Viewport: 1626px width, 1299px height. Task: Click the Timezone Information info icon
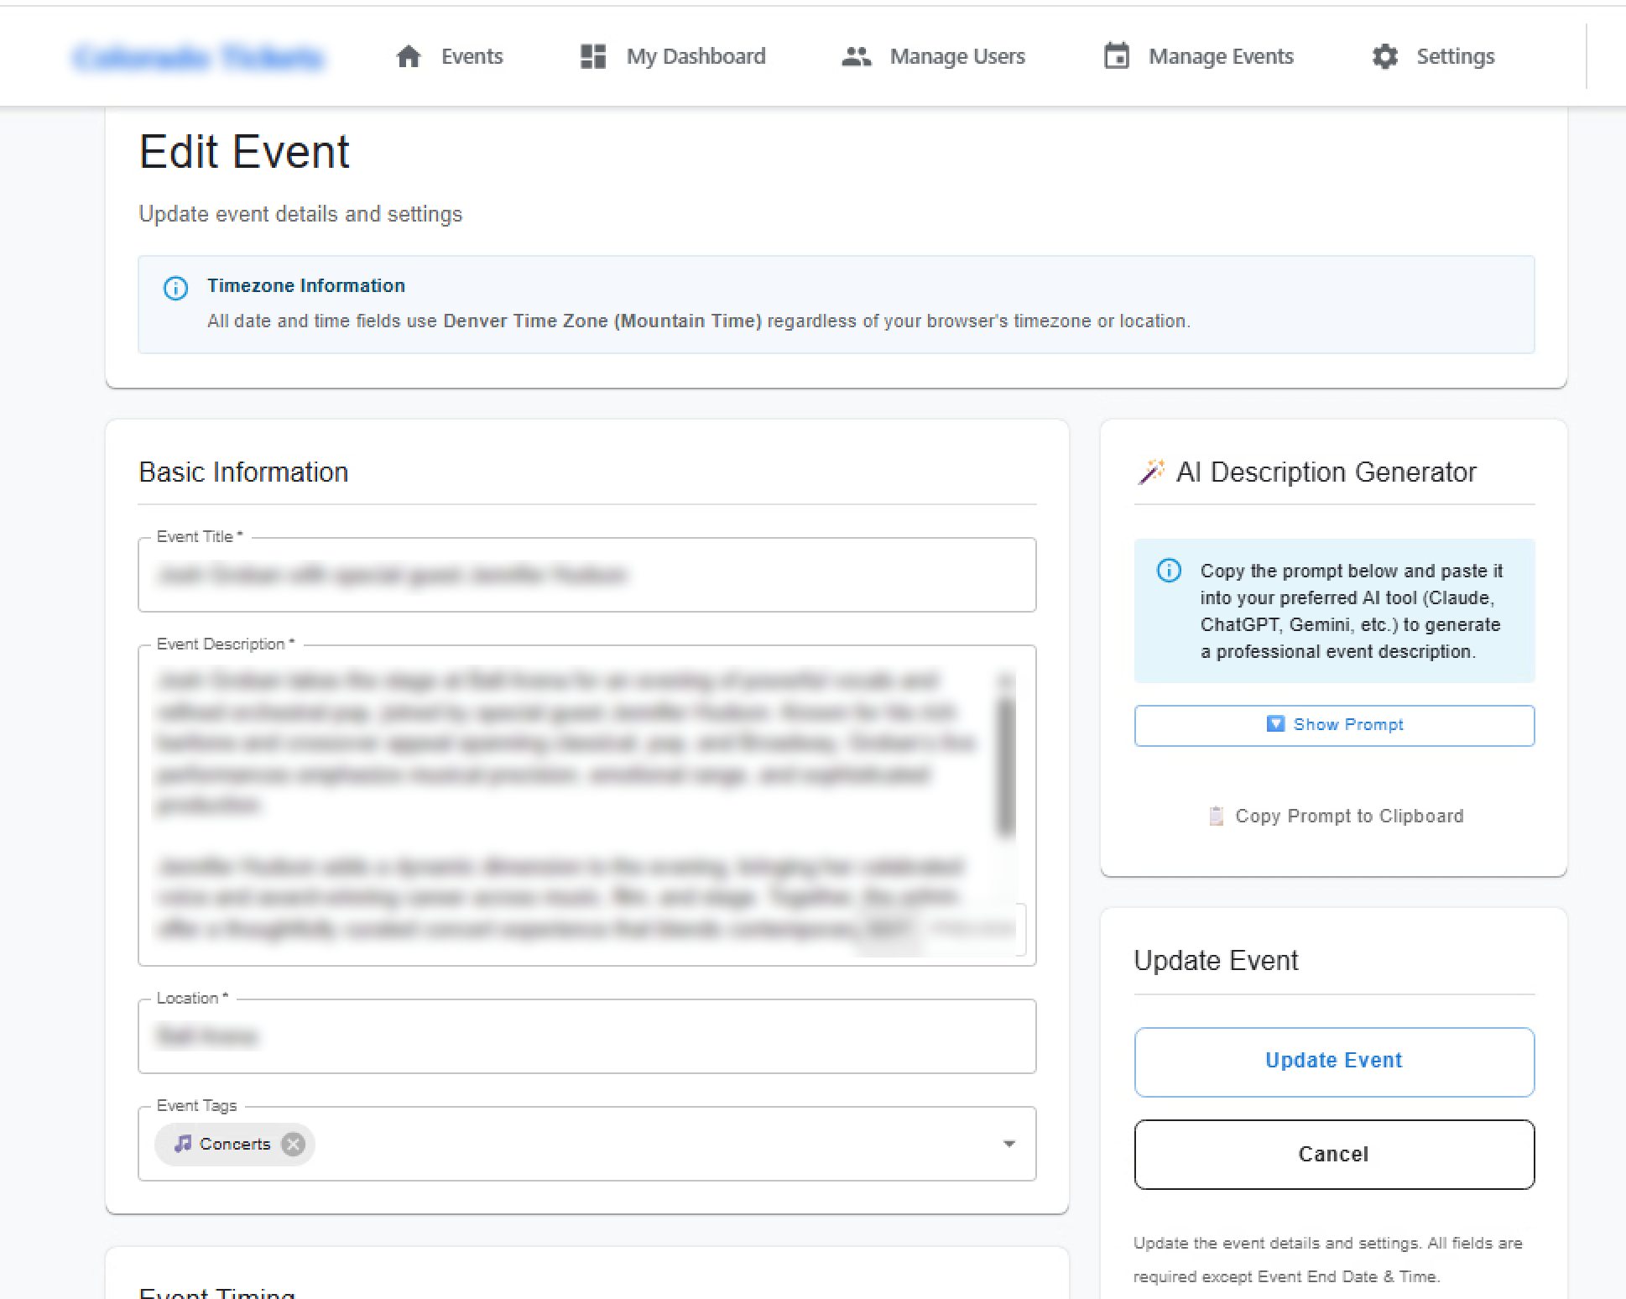click(175, 289)
